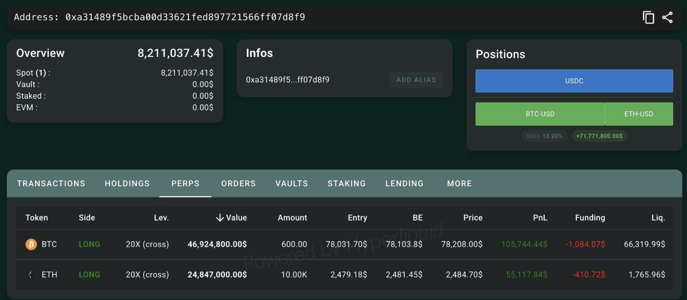Select the green ETH-USD position bar
The width and height of the screenshot is (687, 300).
click(639, 114)
